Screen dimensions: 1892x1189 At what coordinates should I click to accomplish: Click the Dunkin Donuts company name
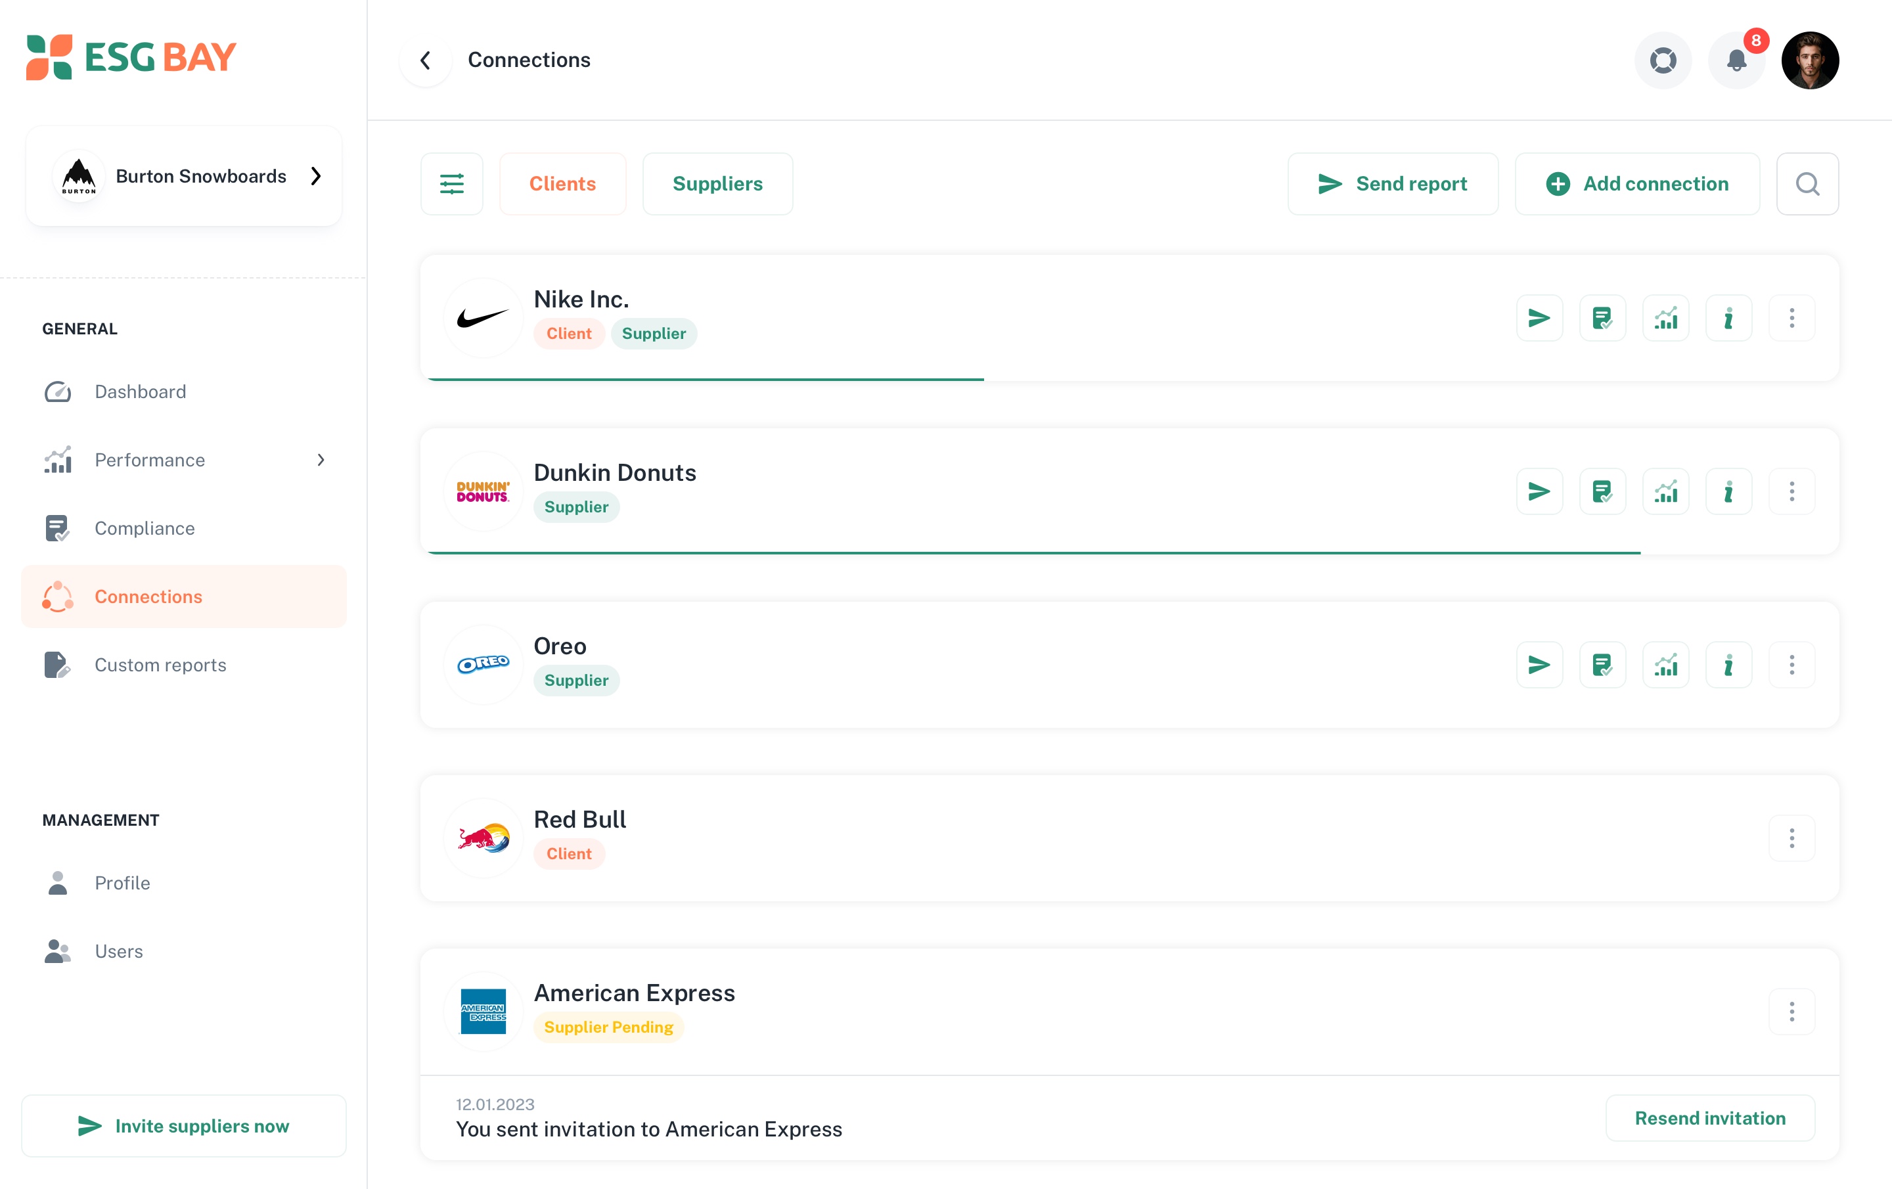coord(615,473)
